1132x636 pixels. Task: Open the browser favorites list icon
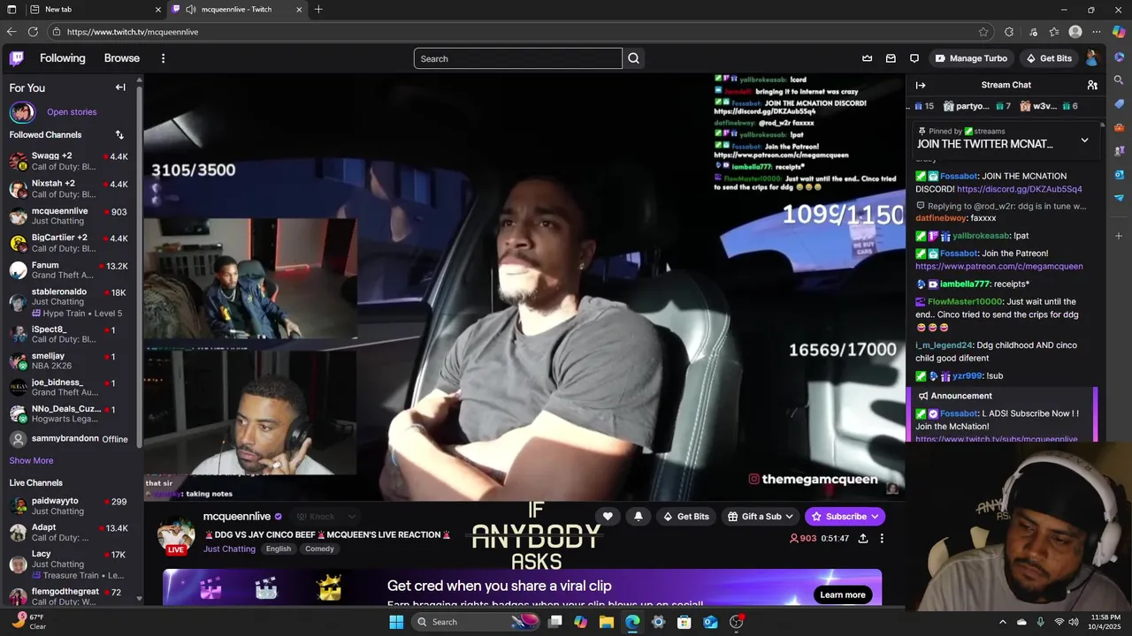[x=1054, y=32]
